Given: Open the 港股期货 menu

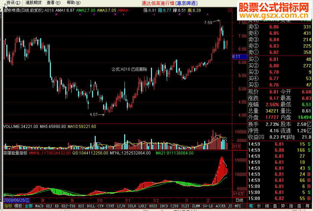Looking at the screenshot, I should click(33, 3).
